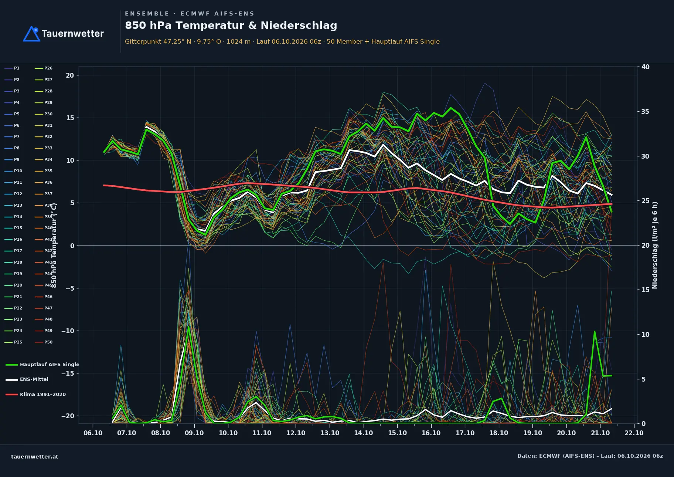Select legend entry P30
This screenshot has width=674, height=477.
coord(44,114)
